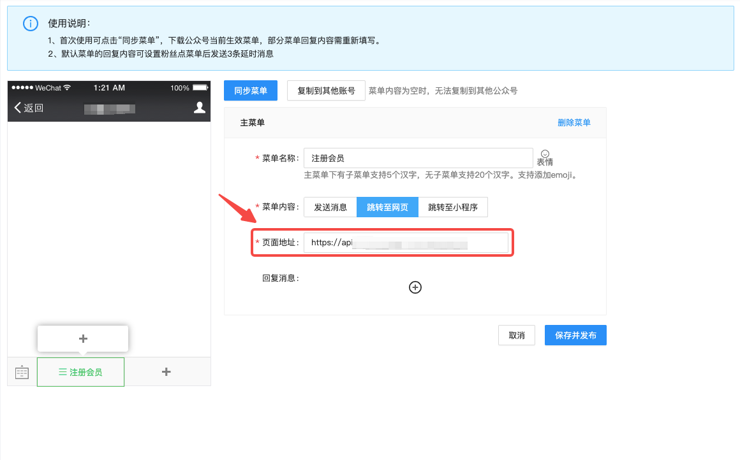Select the 注册会员 menu in phone preview
Viewport: 740px width, 460px height.
tap(80, 371)
